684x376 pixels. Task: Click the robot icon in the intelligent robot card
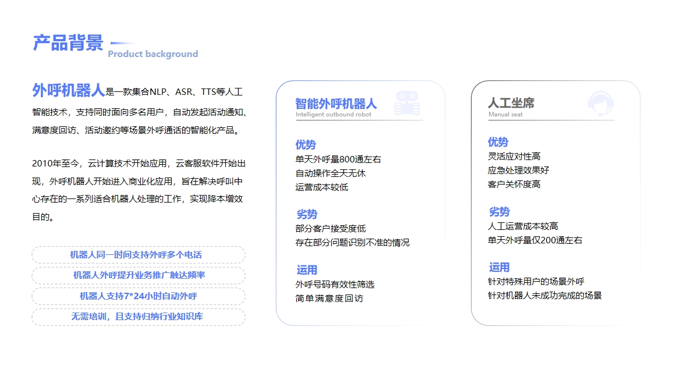pos(407,103)
